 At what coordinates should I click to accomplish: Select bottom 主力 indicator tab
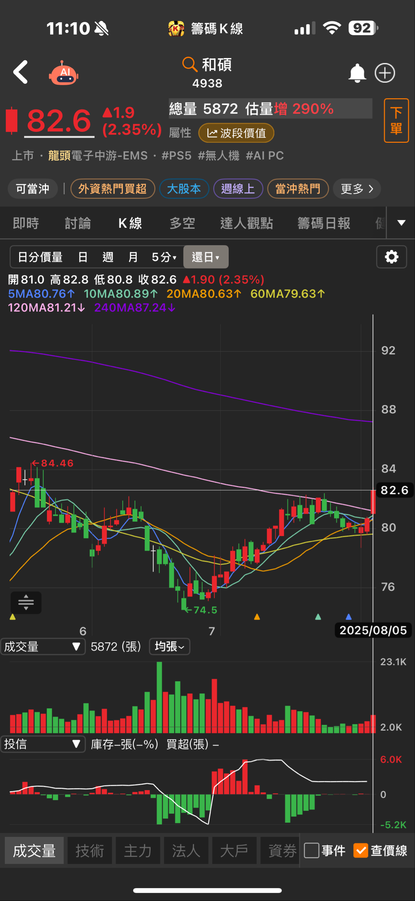point(138,850)
